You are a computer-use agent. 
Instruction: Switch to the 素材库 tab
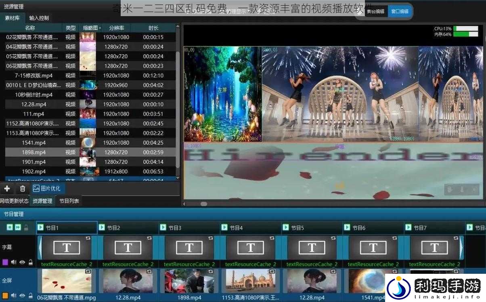coord(13,18)
